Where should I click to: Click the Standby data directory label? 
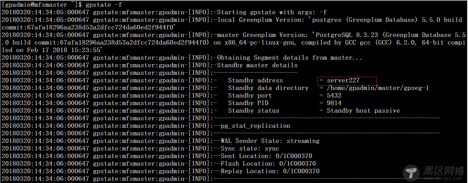268,88
